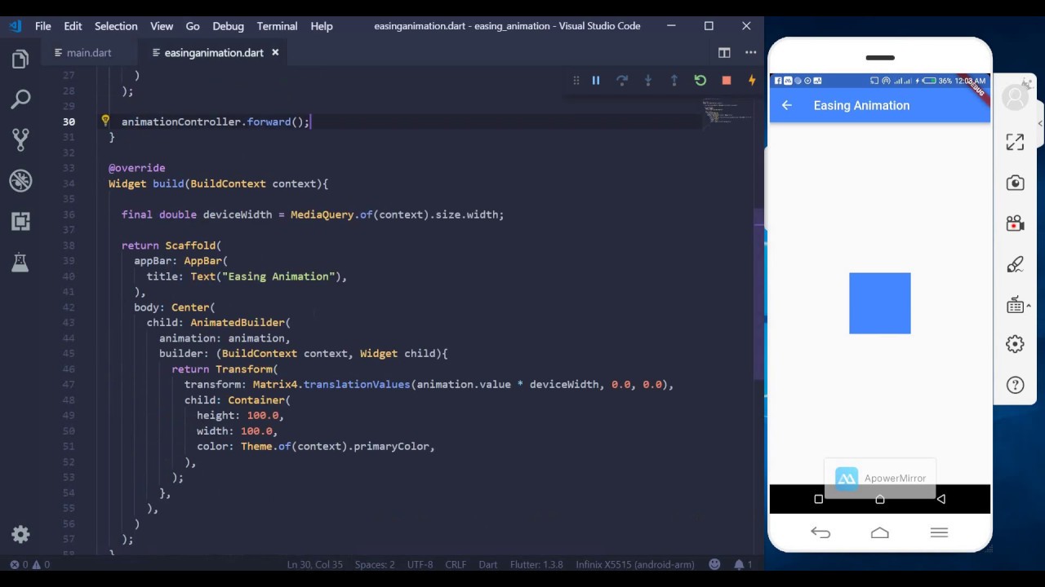
Task: Select the easinganimation.dart tab
Action: tap(214, 52)
